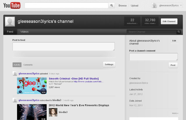The width and height of the screenshot is (186, 120).
Task: Focus the main YouTube search field
Action: click(x=67, y=5)
